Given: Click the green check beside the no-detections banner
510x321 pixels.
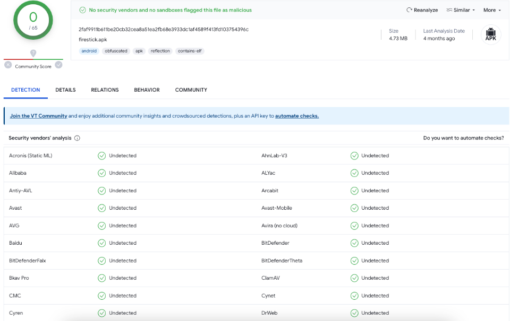Looking at the screenshot, I should click(83, 10).
